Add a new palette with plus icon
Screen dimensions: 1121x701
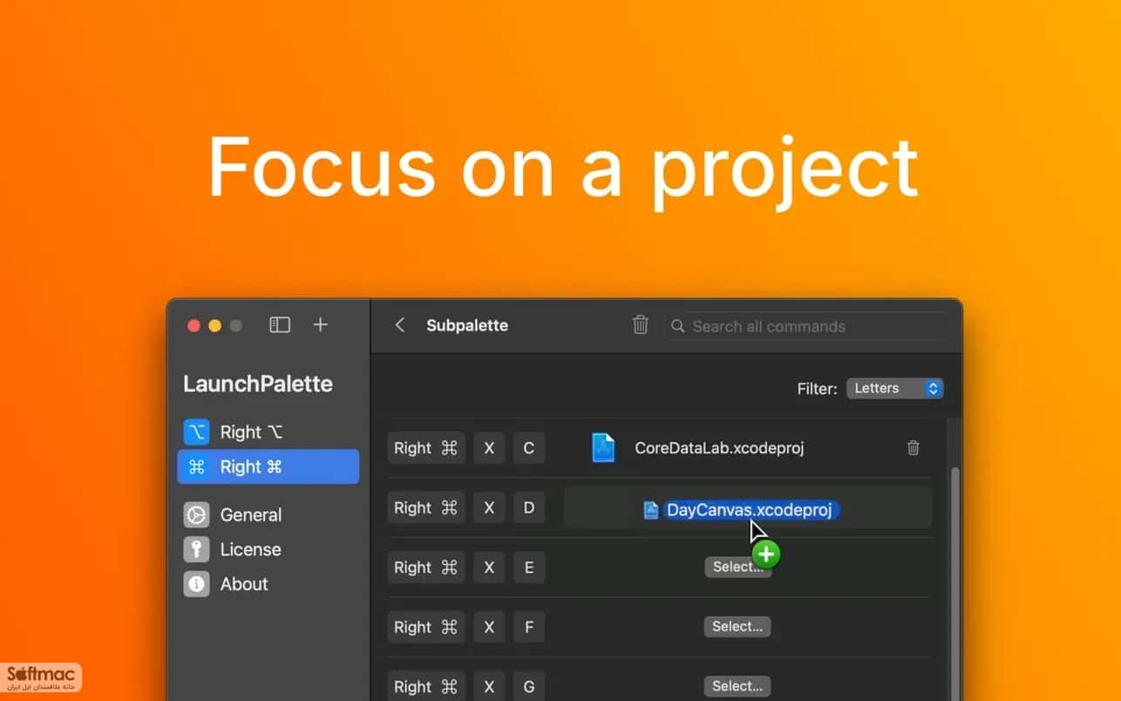pyautogui.click(x=321, y=324)
